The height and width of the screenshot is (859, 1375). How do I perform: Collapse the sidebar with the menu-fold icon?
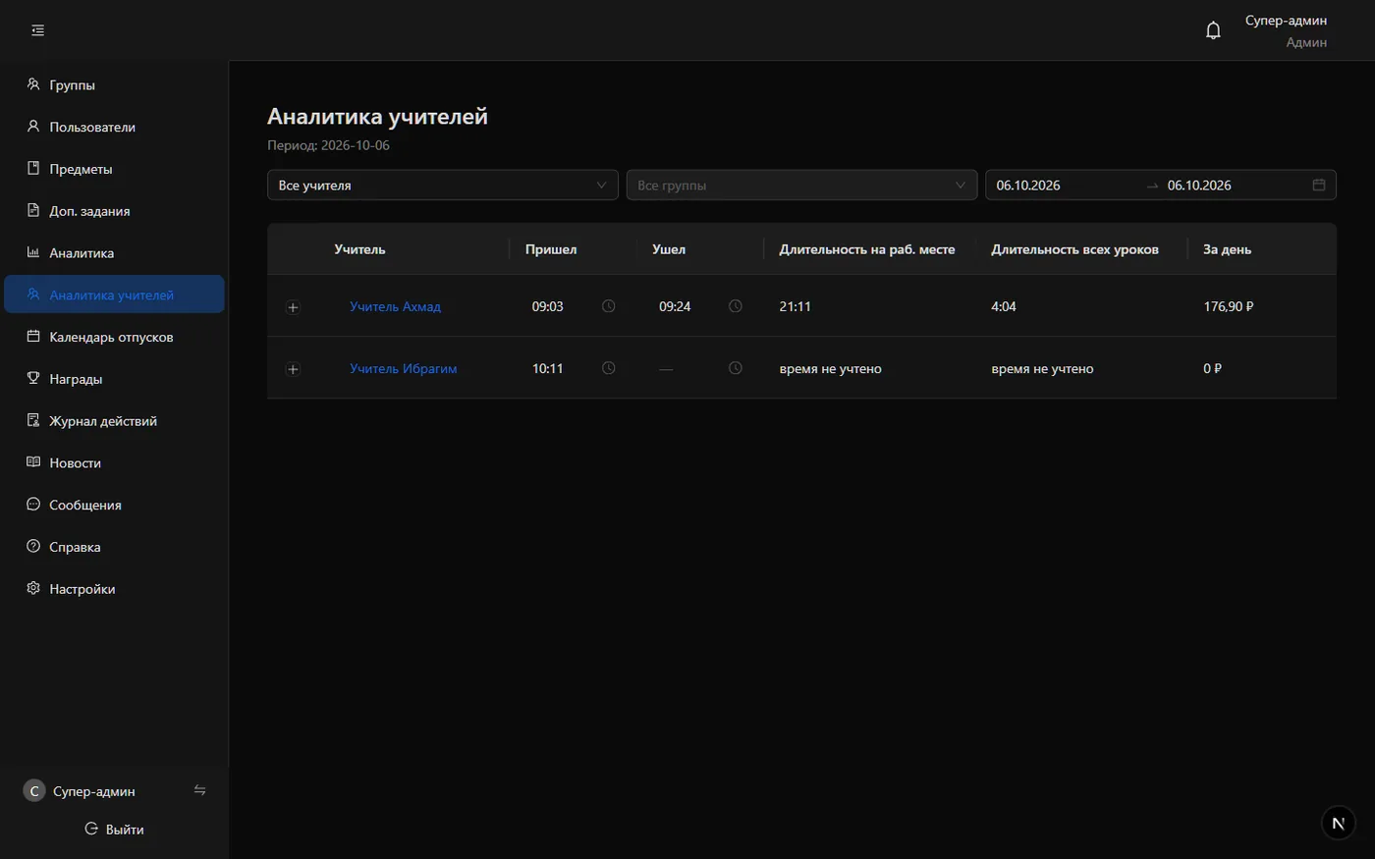[x=37, y=30]
